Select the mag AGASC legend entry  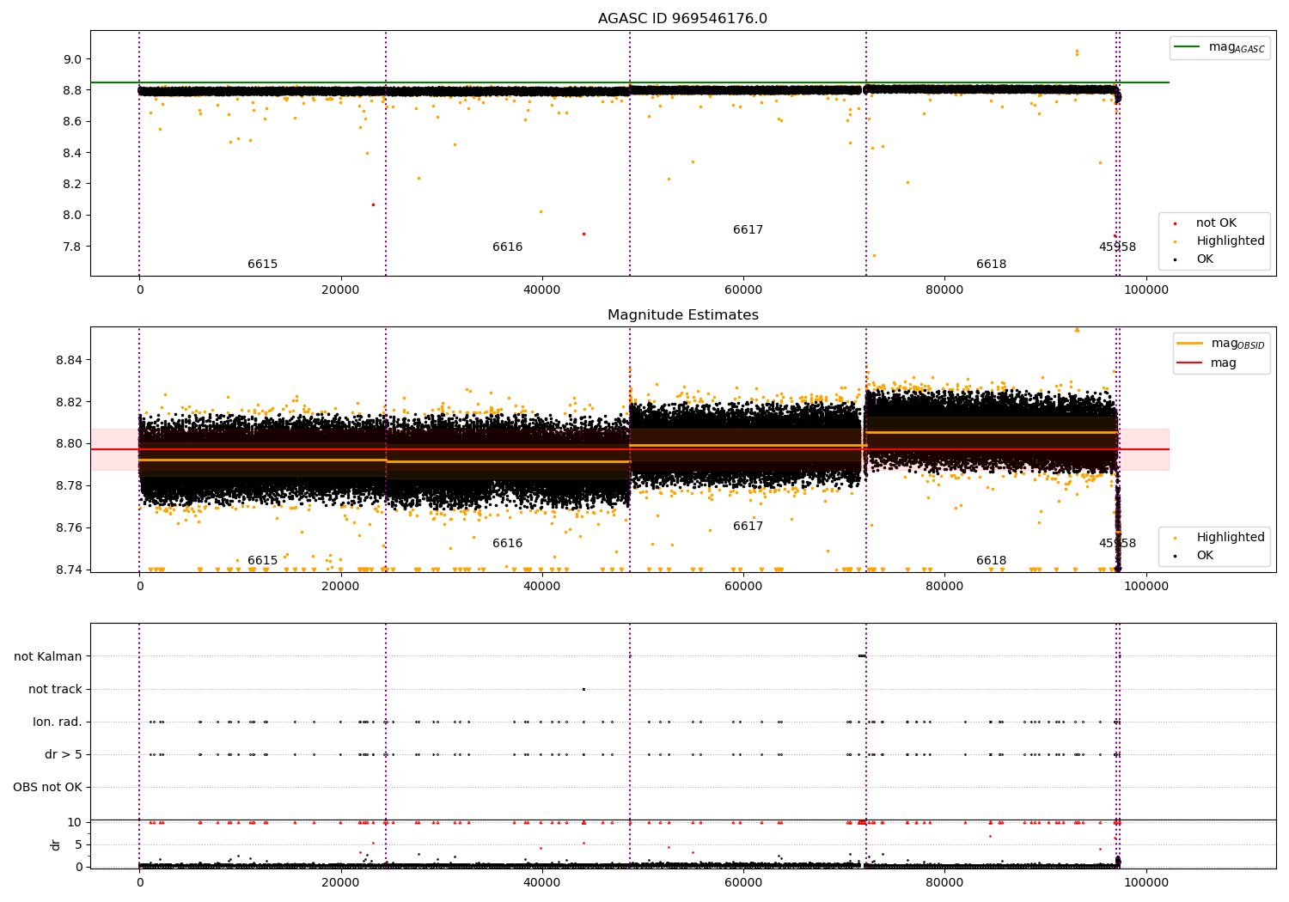[x=1220, y=47]
